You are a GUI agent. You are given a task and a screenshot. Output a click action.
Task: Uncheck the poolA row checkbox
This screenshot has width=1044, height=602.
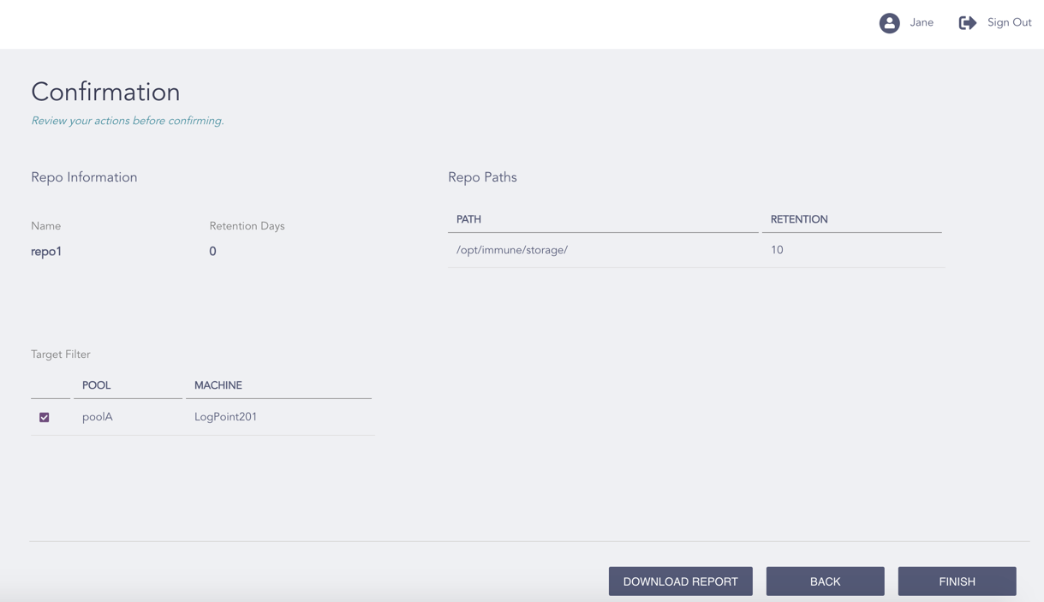pyautogui.click(x=45, y=417)
